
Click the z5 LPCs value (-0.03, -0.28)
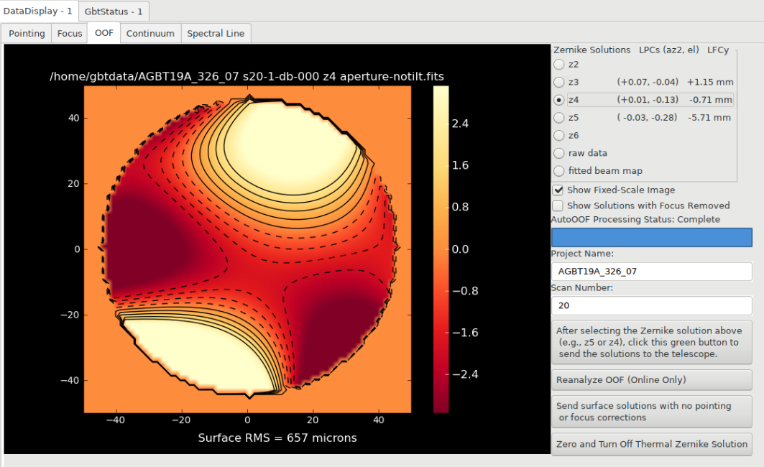pyautogui.click(x=647, y=118)
